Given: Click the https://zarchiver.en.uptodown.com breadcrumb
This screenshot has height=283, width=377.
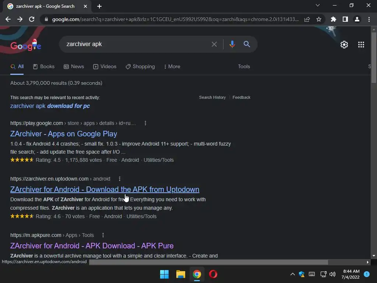Looking at the screenshot, I should pos(49,179).
